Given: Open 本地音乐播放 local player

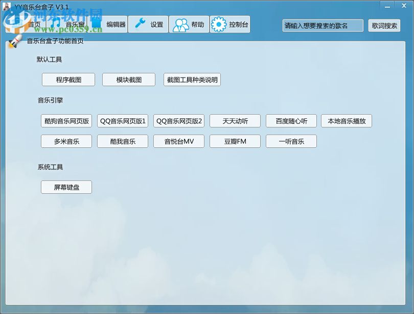Looking at the screenshot, I should 346,121.
